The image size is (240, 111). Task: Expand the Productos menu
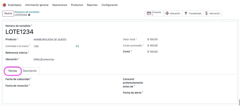coord(77,5)
